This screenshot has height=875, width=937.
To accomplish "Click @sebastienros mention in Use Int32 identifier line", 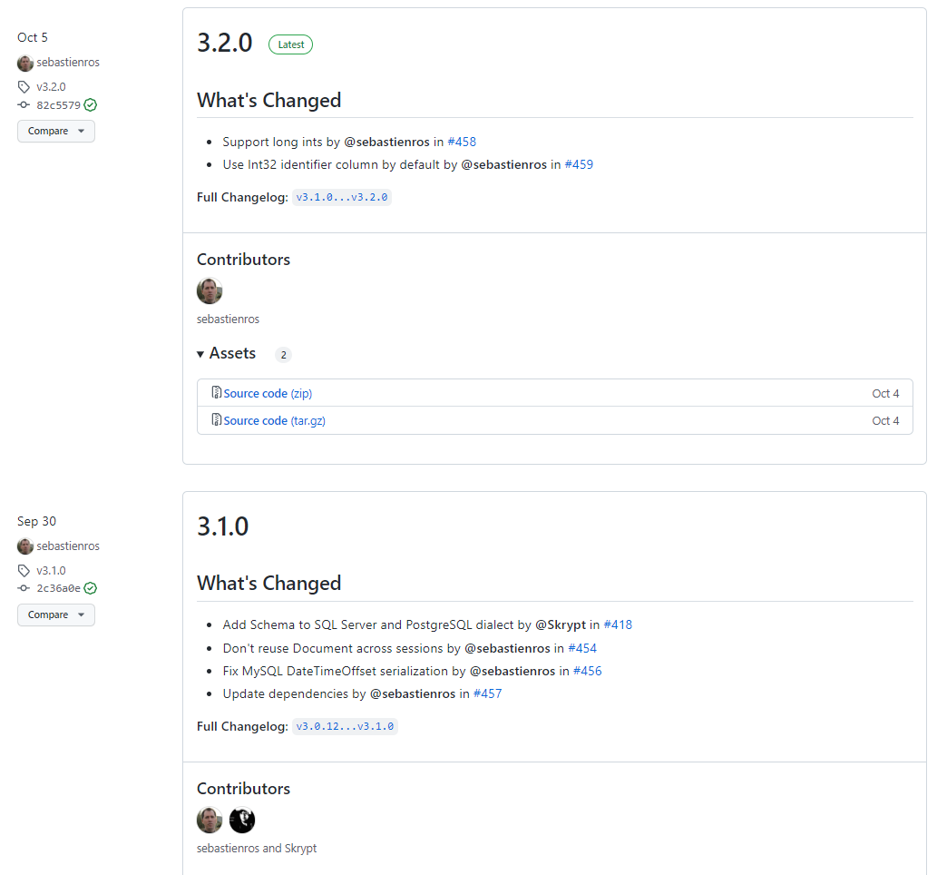I will point(503,164).
